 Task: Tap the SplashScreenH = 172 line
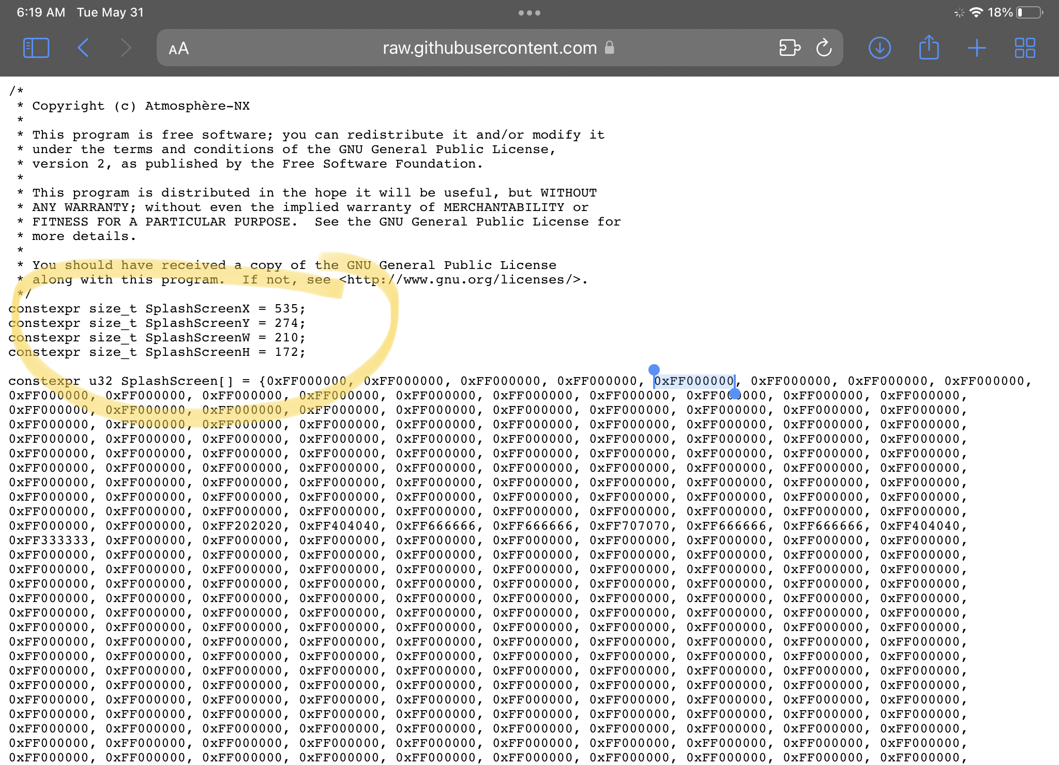157,352
